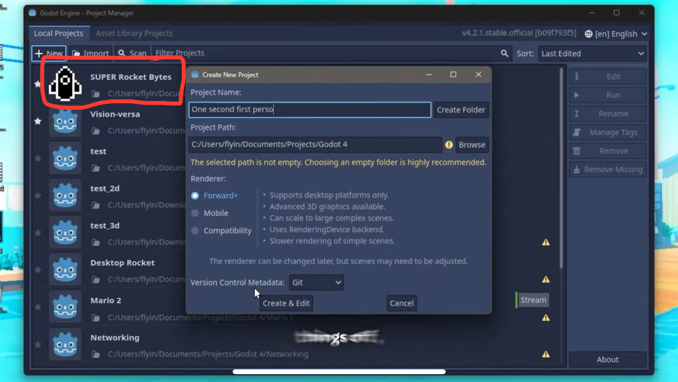The width and height of the screenshot is (678, 382).
Task: Click the search magnifier beside Filter Projects
Action: pos(505,53)
